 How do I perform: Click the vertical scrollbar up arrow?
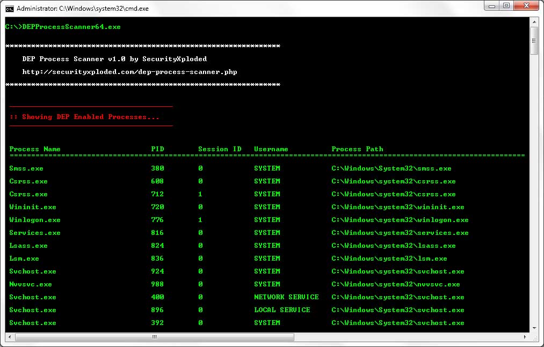[534, 23]
